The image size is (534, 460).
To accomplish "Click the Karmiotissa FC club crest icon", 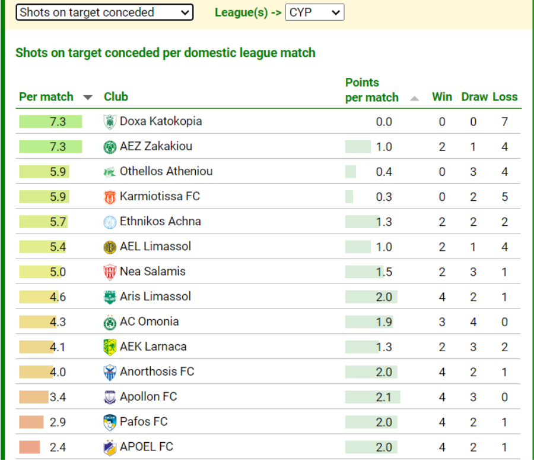I will point(110,197).
